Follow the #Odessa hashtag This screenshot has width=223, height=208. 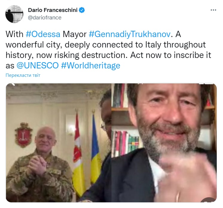pyautogui.click(x=43, y=34)
